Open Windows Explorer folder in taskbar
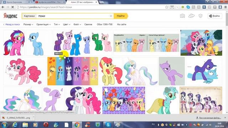228x128 pixels. coord(25,125)
